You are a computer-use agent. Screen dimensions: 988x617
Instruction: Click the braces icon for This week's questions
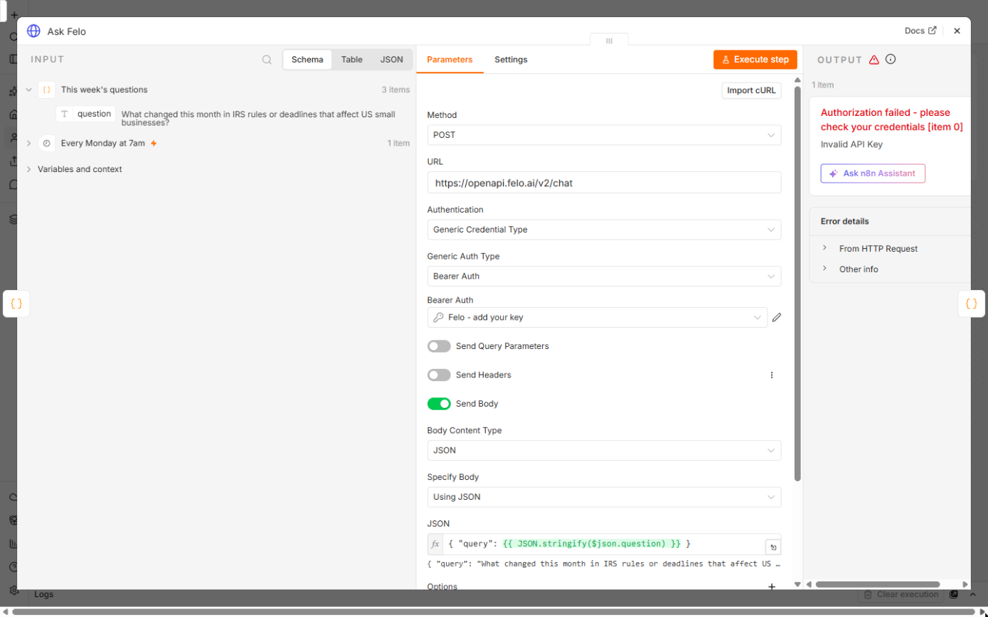click(x=46, y=90)
